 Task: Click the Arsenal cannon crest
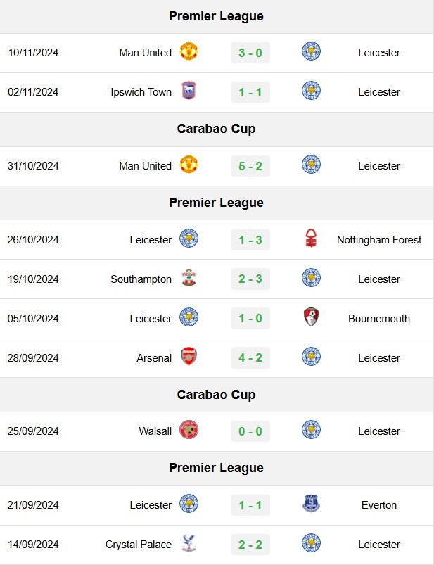[189, 356]
